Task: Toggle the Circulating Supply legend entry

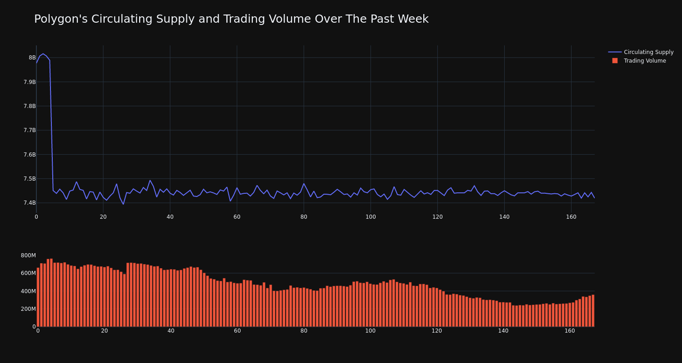Action: point(641,52)
